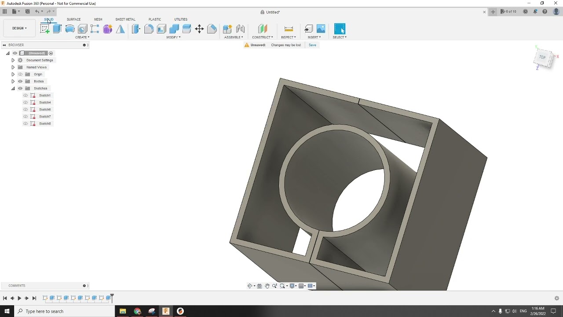Collapse the Sketches folder
Viewport: 563px width, 317px height.
pyautogui.click(x=13, y=88)
